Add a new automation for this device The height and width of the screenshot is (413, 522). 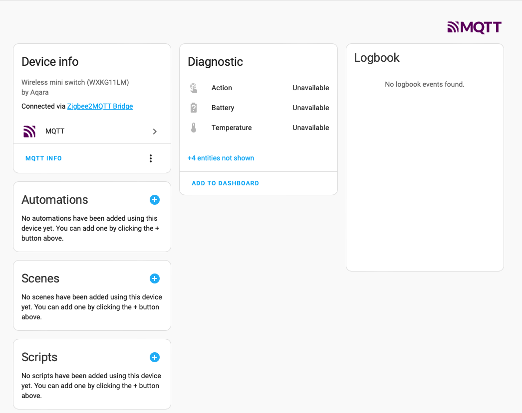click(x=155, y=200)
